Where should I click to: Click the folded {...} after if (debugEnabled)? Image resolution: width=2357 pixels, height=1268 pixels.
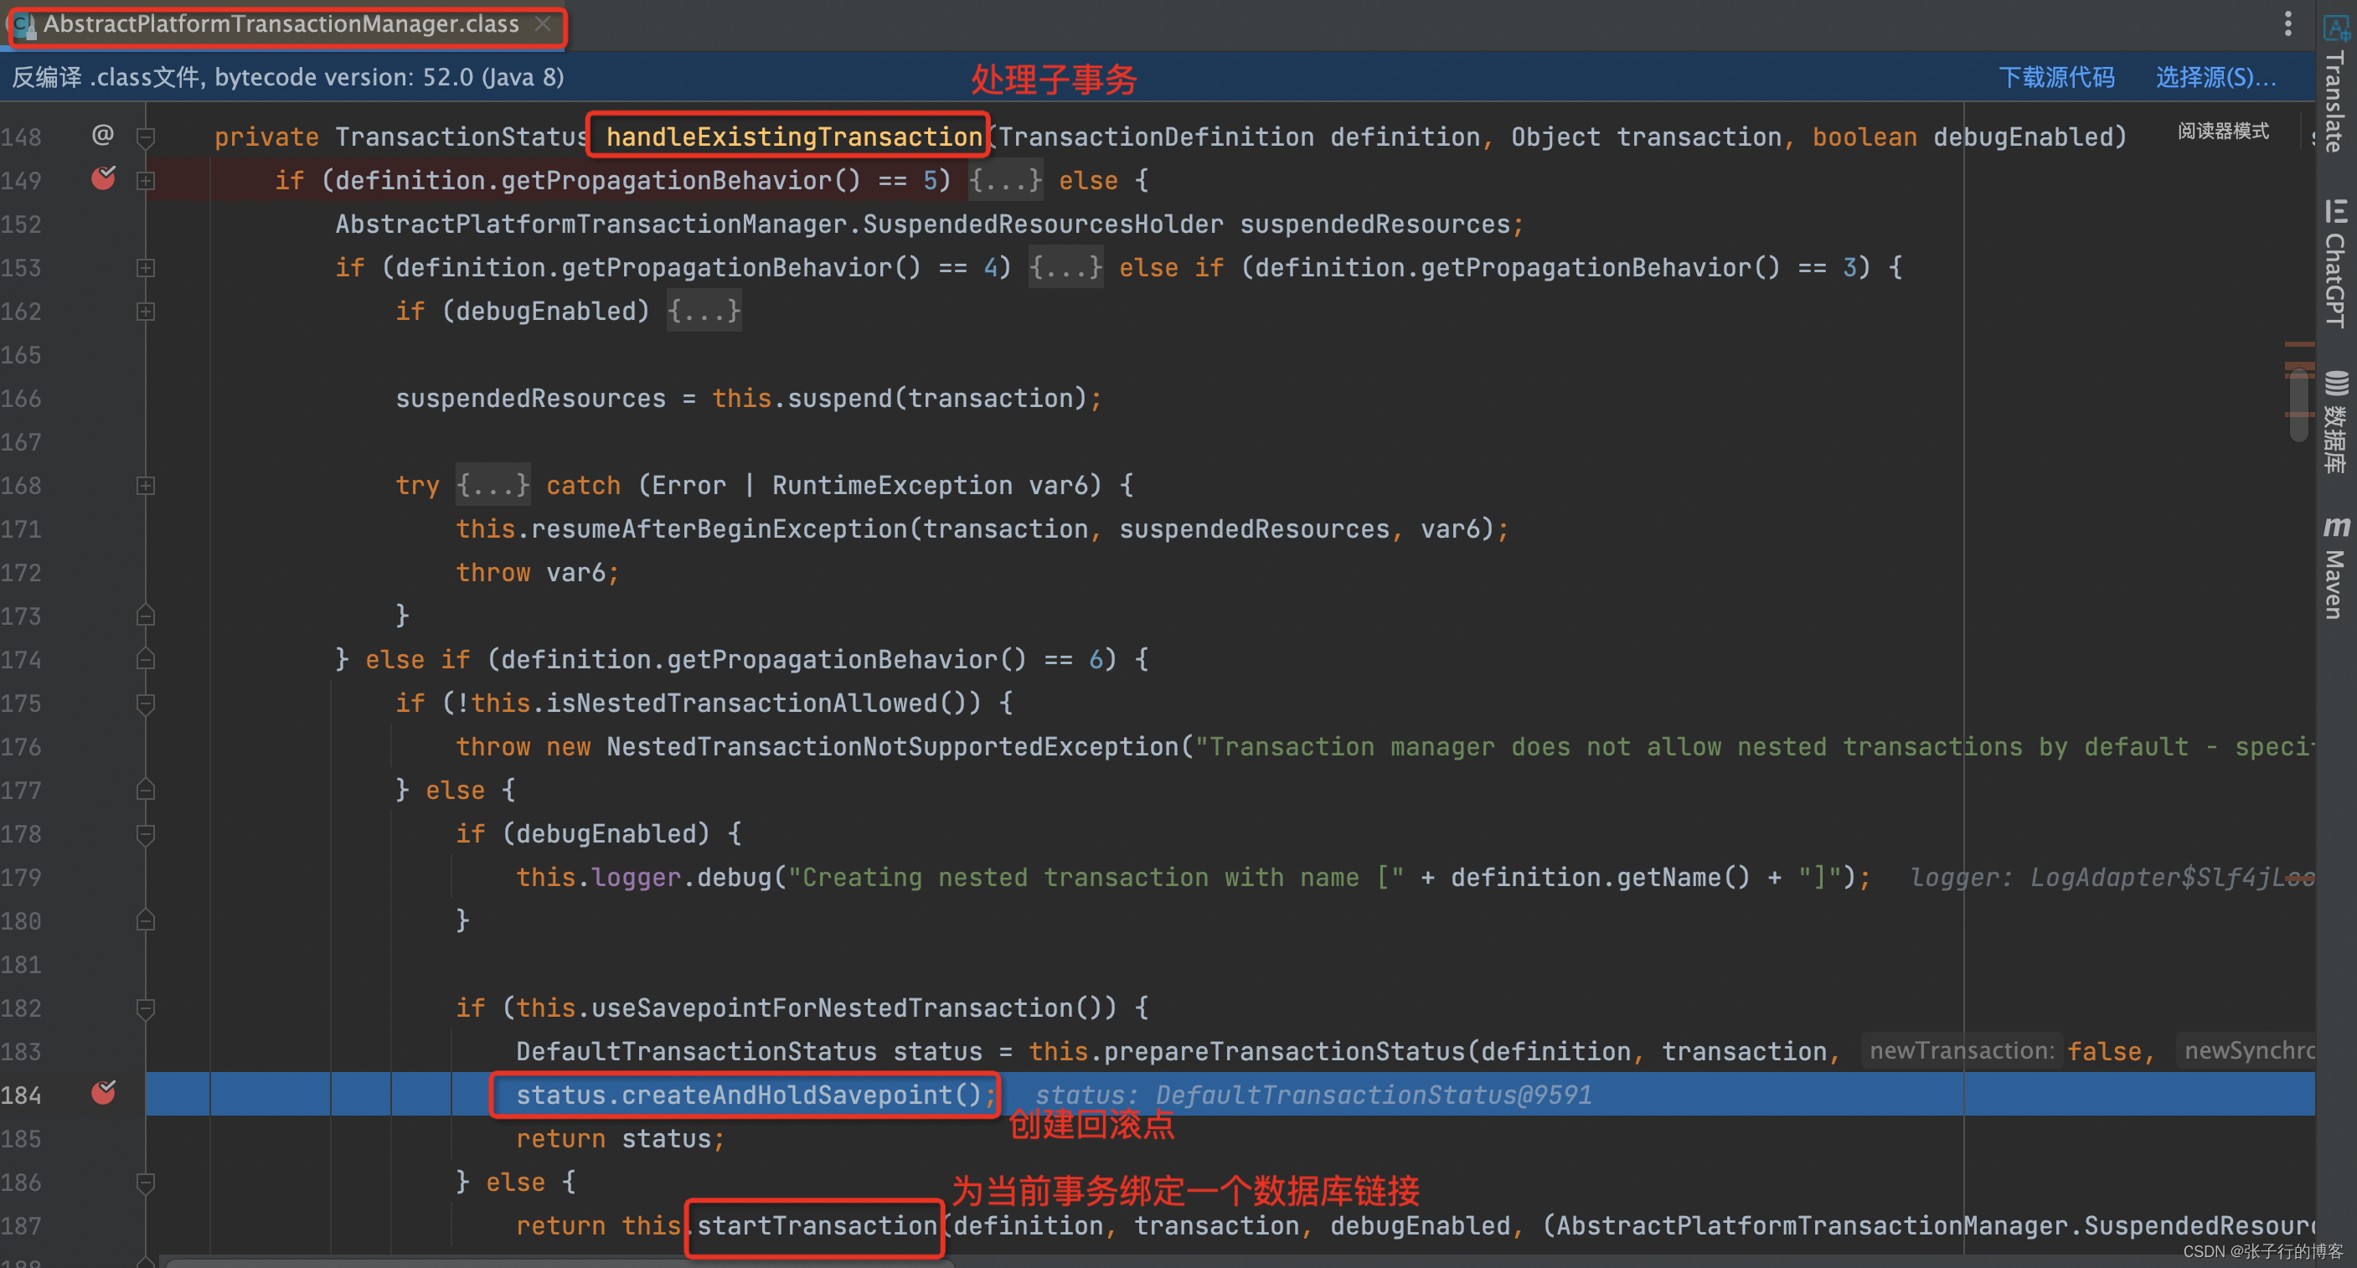[704, 311]
